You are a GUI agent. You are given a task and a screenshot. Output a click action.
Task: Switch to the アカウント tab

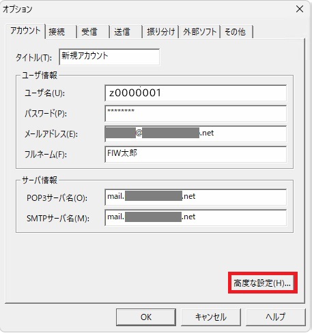25,31
